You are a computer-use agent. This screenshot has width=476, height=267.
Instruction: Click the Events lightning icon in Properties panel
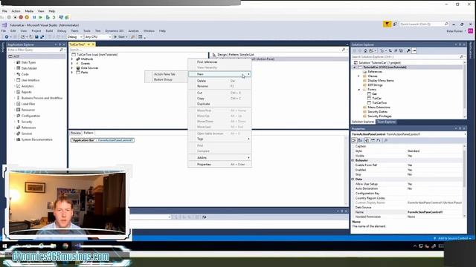tap(379, 140)
